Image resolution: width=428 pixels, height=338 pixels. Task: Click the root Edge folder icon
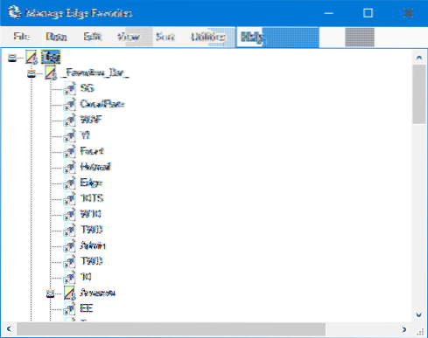coord(32,57)
